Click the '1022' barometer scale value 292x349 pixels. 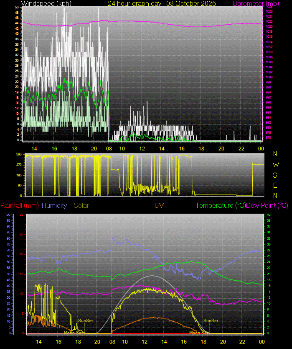click(x=269, y=21)
